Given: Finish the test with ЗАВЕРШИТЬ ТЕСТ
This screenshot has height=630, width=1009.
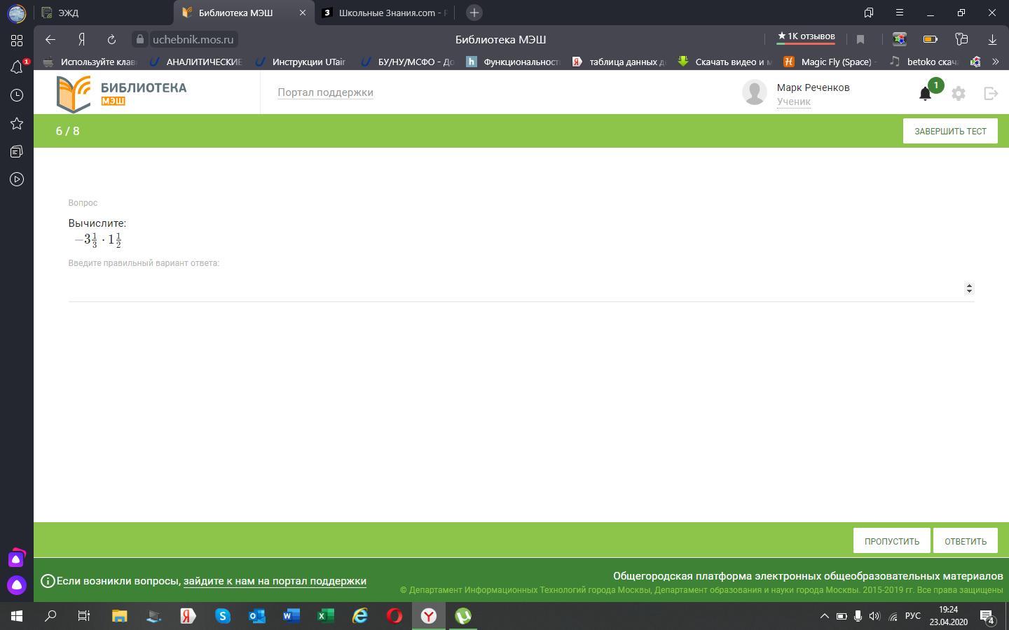Looking at the screenshot, I should (x=950, y=131).
